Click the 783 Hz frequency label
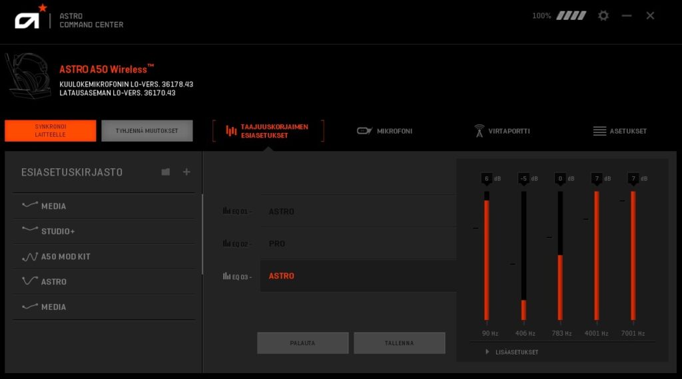Screen dimensions: 682x379 click(x=561, y=333)
